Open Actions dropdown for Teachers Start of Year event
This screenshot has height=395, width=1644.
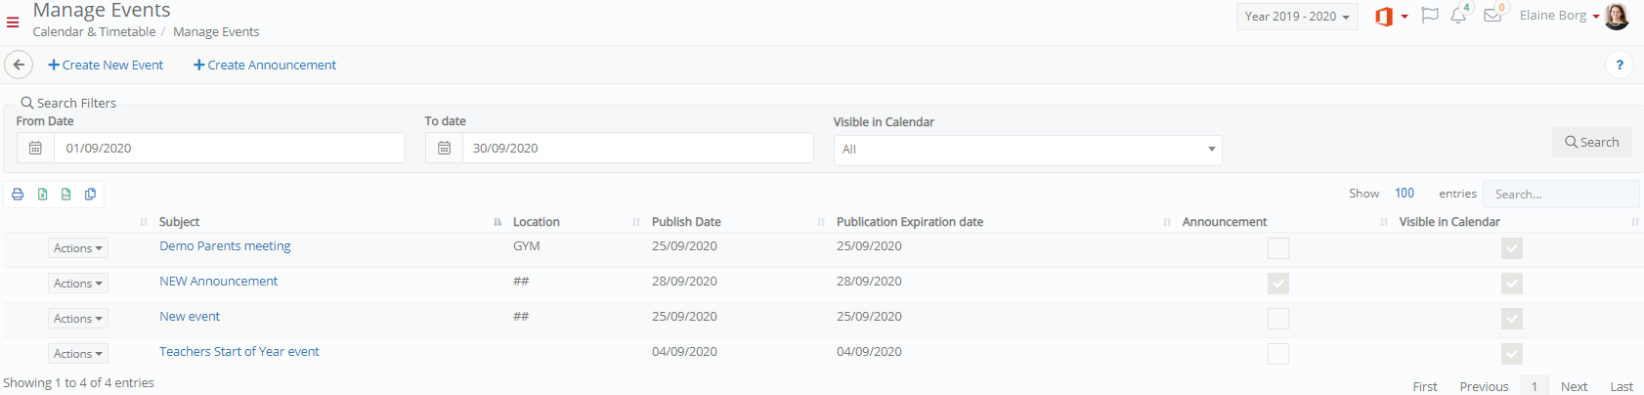(78, 354)
